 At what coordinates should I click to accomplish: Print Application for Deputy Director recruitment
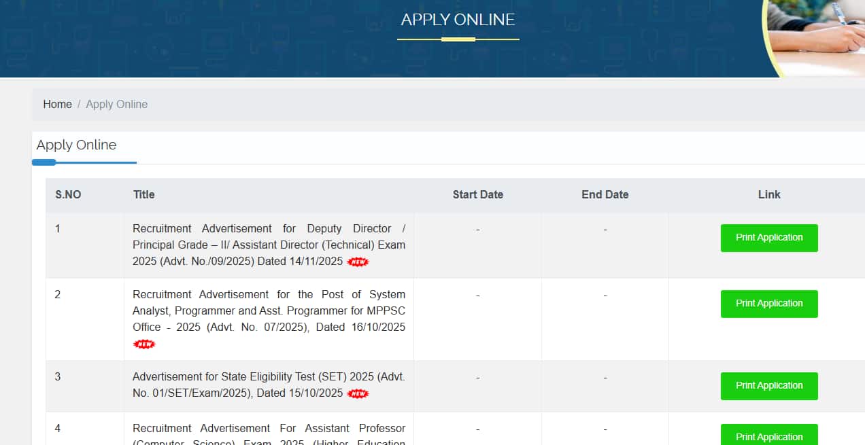click(768, 238)
